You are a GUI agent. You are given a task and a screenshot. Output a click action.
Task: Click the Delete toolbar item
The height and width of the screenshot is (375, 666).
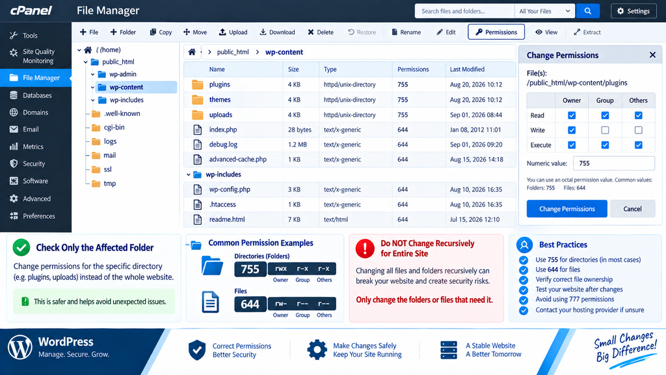click(320, 32)
